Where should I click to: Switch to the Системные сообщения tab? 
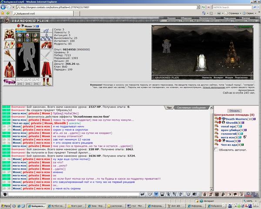(x=191, y=108)
